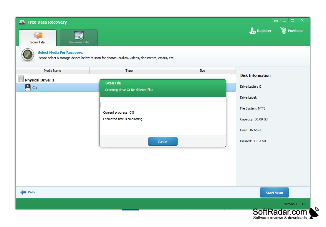The height and width of the screenshot is (227, 326).
Task: Click the 'Free Data Recovery' window title
Action: point(47,22)
